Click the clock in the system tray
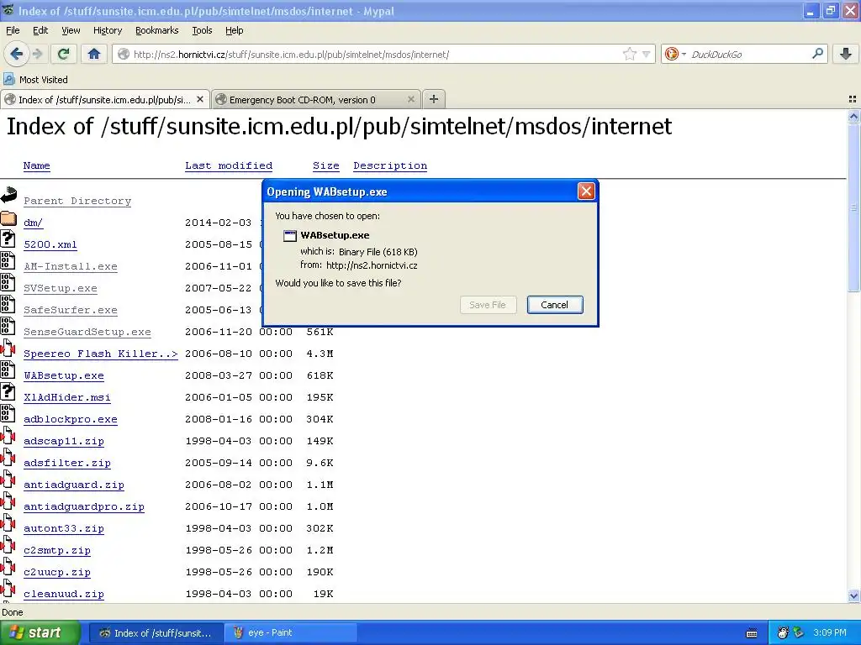 coord(830,632)
